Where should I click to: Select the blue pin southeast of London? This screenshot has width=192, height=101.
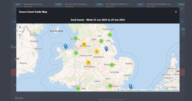click(130, 87)
